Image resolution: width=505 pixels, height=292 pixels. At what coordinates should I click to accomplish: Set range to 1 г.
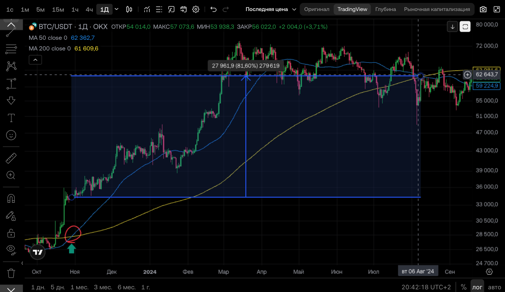146,287
